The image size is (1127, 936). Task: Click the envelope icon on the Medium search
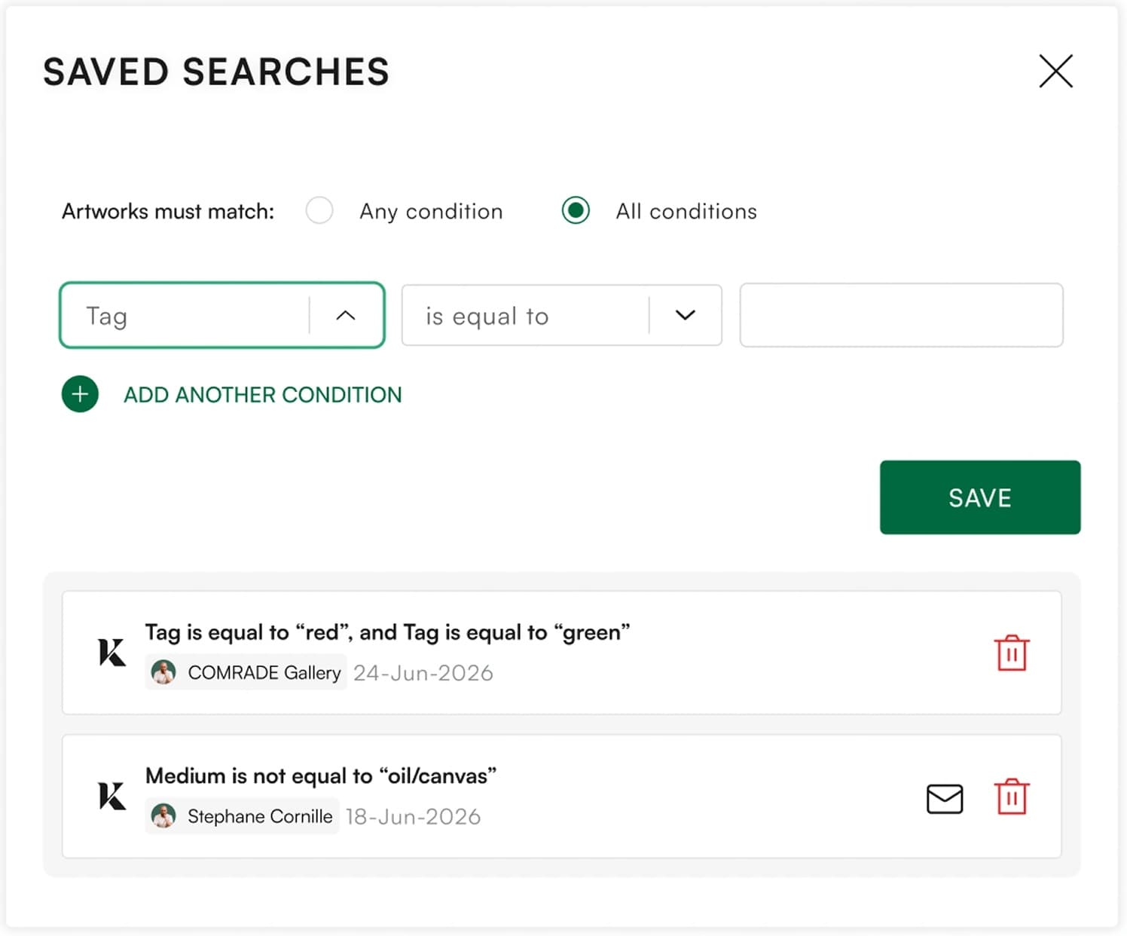945,799
